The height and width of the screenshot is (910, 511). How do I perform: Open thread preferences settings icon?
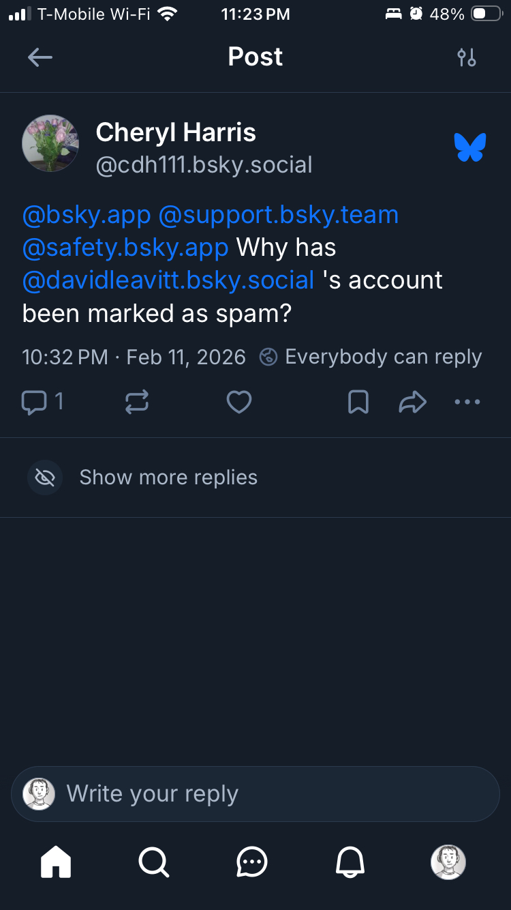point(467,57)
